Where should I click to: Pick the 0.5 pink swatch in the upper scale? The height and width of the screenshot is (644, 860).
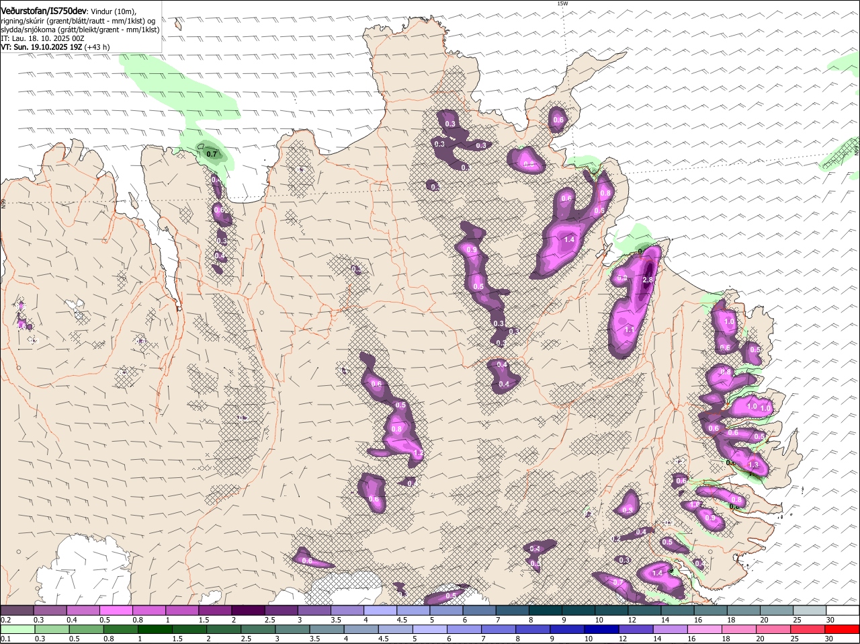pyautogui.click(x=116, y=610)
